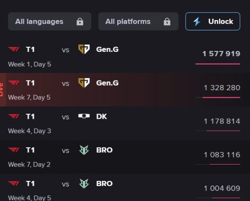Viewport: 250px width, 201px height.
Task: Click the lock icon on All platforms
Action: pyautogui.click(x=167, y=22)
